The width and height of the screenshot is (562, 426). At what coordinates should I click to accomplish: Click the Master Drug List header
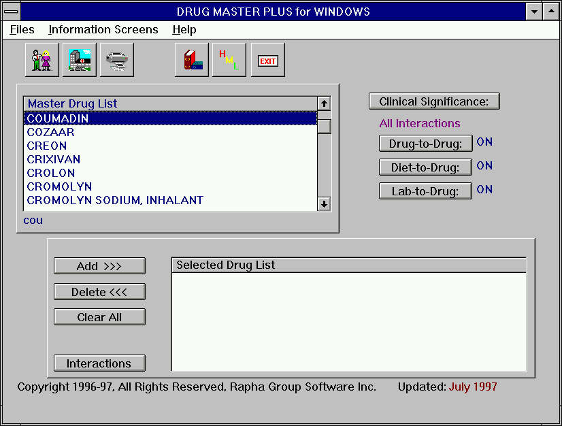click(171, 103)
